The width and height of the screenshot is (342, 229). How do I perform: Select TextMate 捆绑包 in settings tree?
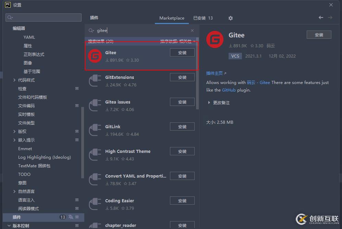[x=34, y=166]
